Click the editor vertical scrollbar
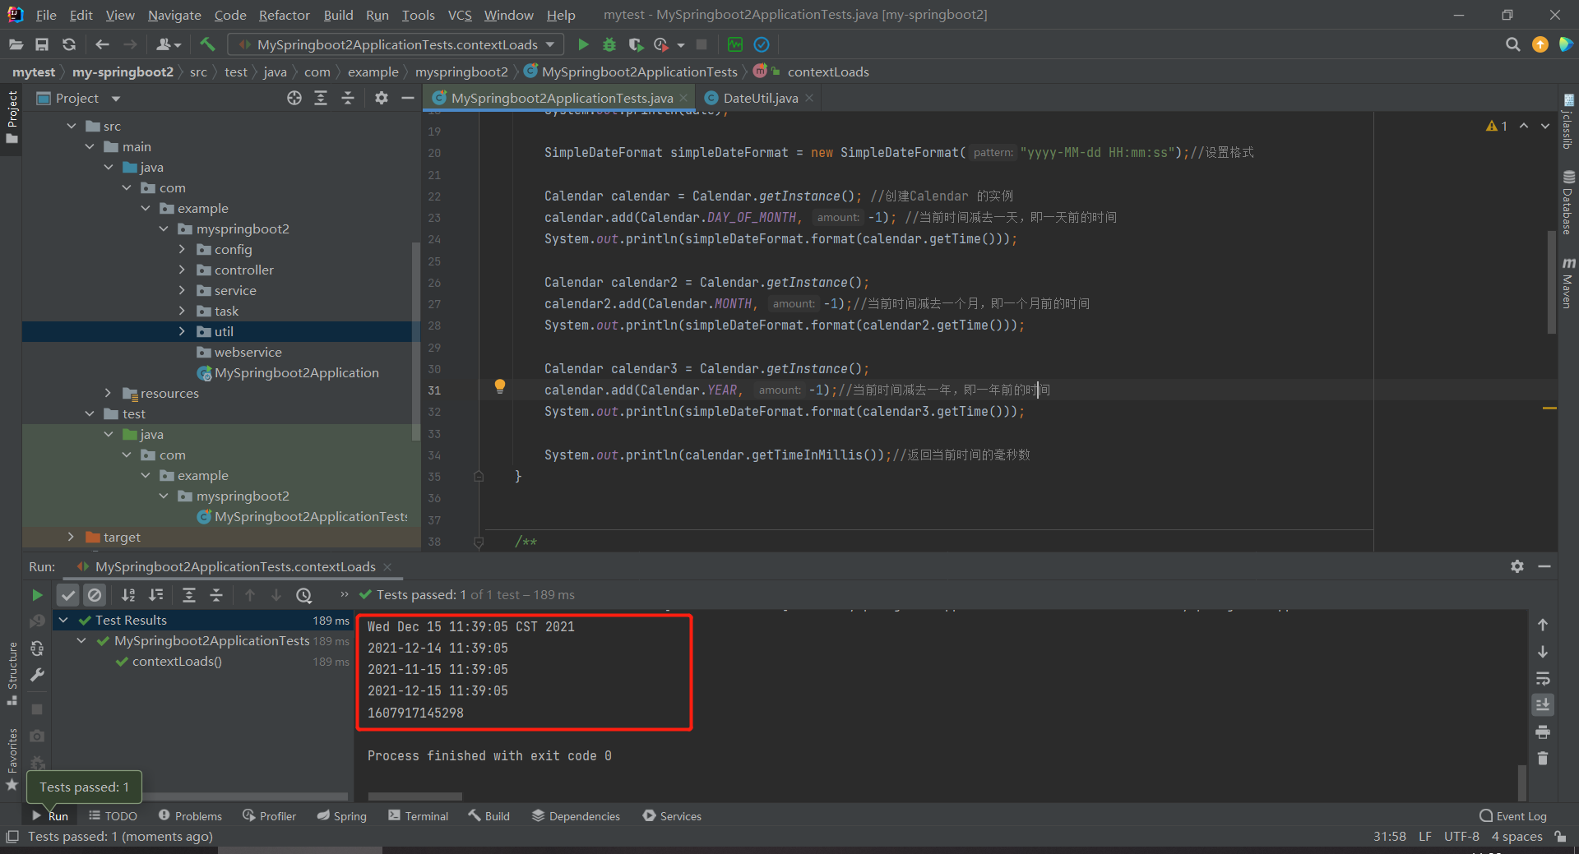The width and height of the screenshot is (1579, 854). coord(1552,284)
